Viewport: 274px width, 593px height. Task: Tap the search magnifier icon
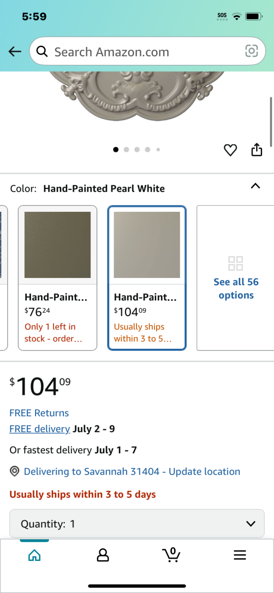pos(42,52)
